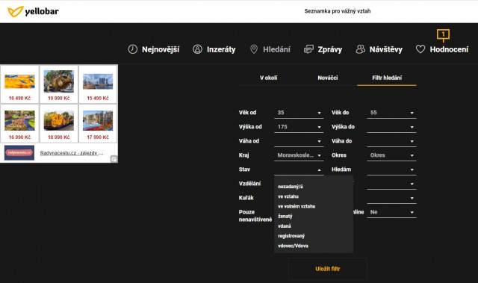This screenshot has height=283, width=478.
Task: Click the ad choices icon in the advertisement
Action: [114, 159]
